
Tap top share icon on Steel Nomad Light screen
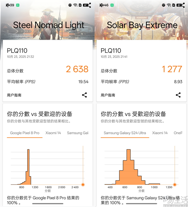[x=89, y=5]
